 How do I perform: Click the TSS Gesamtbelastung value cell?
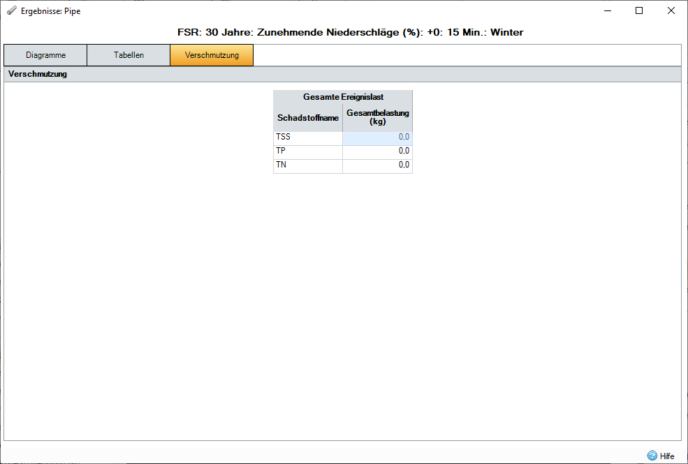click(378, 138)
